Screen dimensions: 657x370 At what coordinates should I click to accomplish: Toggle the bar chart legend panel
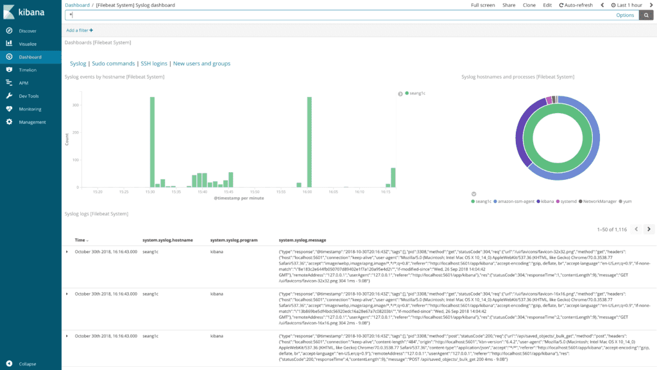400,94
